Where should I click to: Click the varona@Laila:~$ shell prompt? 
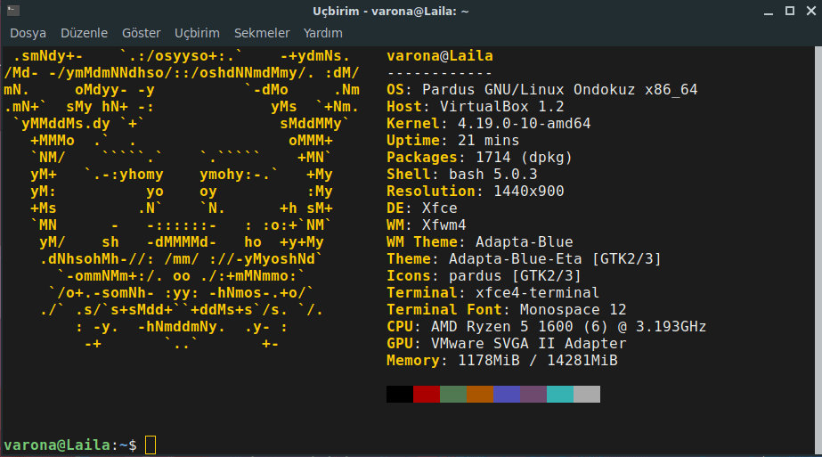pyautogui.click(x=70, y=445)
